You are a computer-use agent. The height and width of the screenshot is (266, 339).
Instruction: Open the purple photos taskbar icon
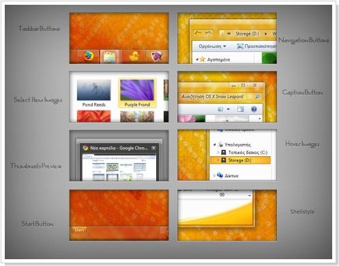[x=157, y=57]
